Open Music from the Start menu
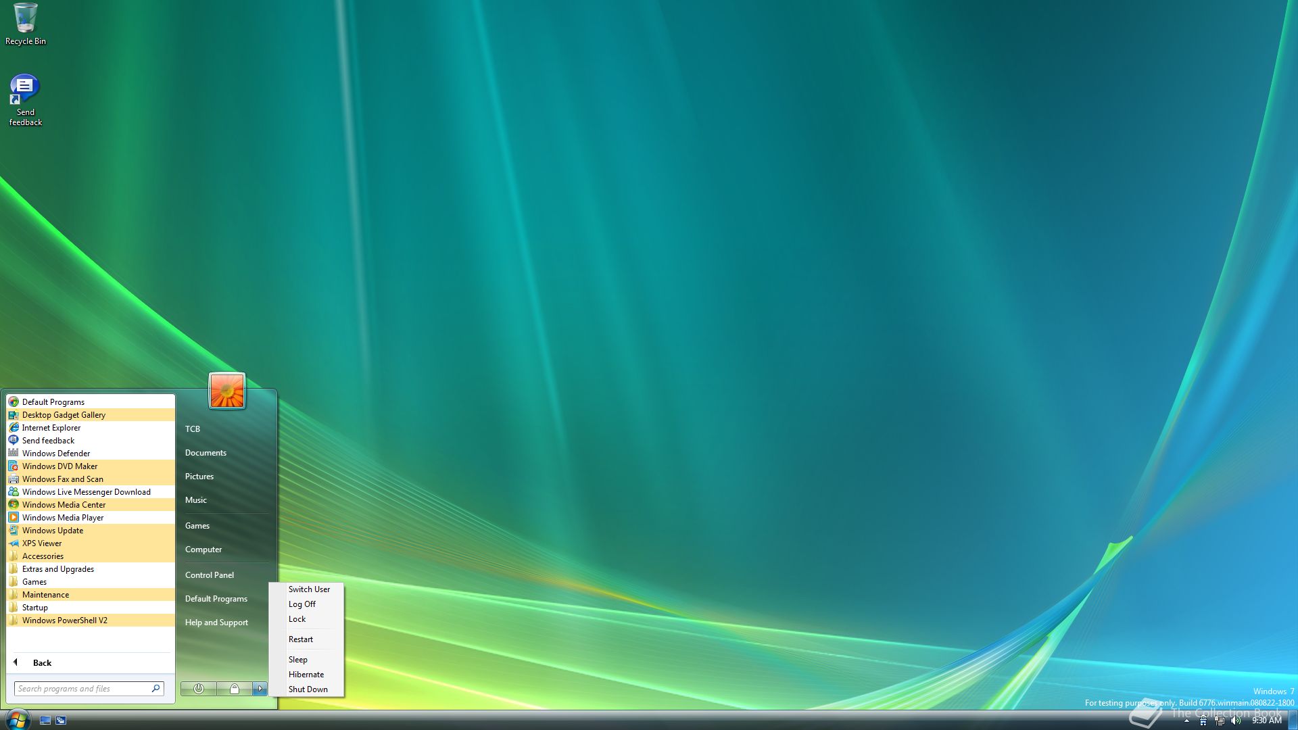 tap(226, 500)
